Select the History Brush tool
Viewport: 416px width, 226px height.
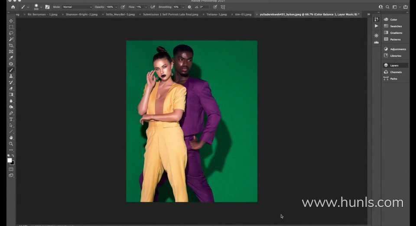pyautogui.click(x=11, y=82)
